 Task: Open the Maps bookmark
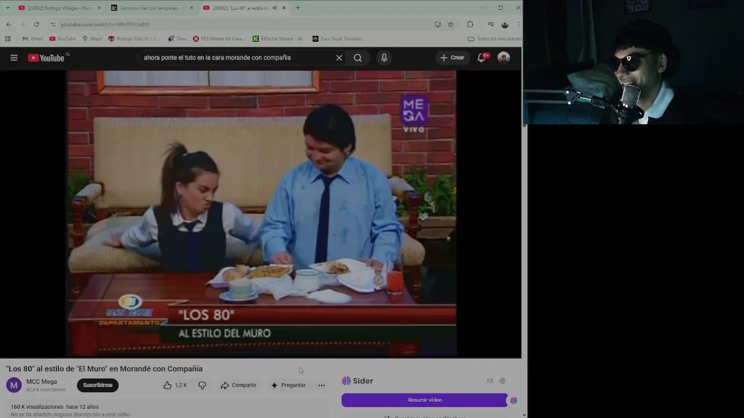coord(92,39)
